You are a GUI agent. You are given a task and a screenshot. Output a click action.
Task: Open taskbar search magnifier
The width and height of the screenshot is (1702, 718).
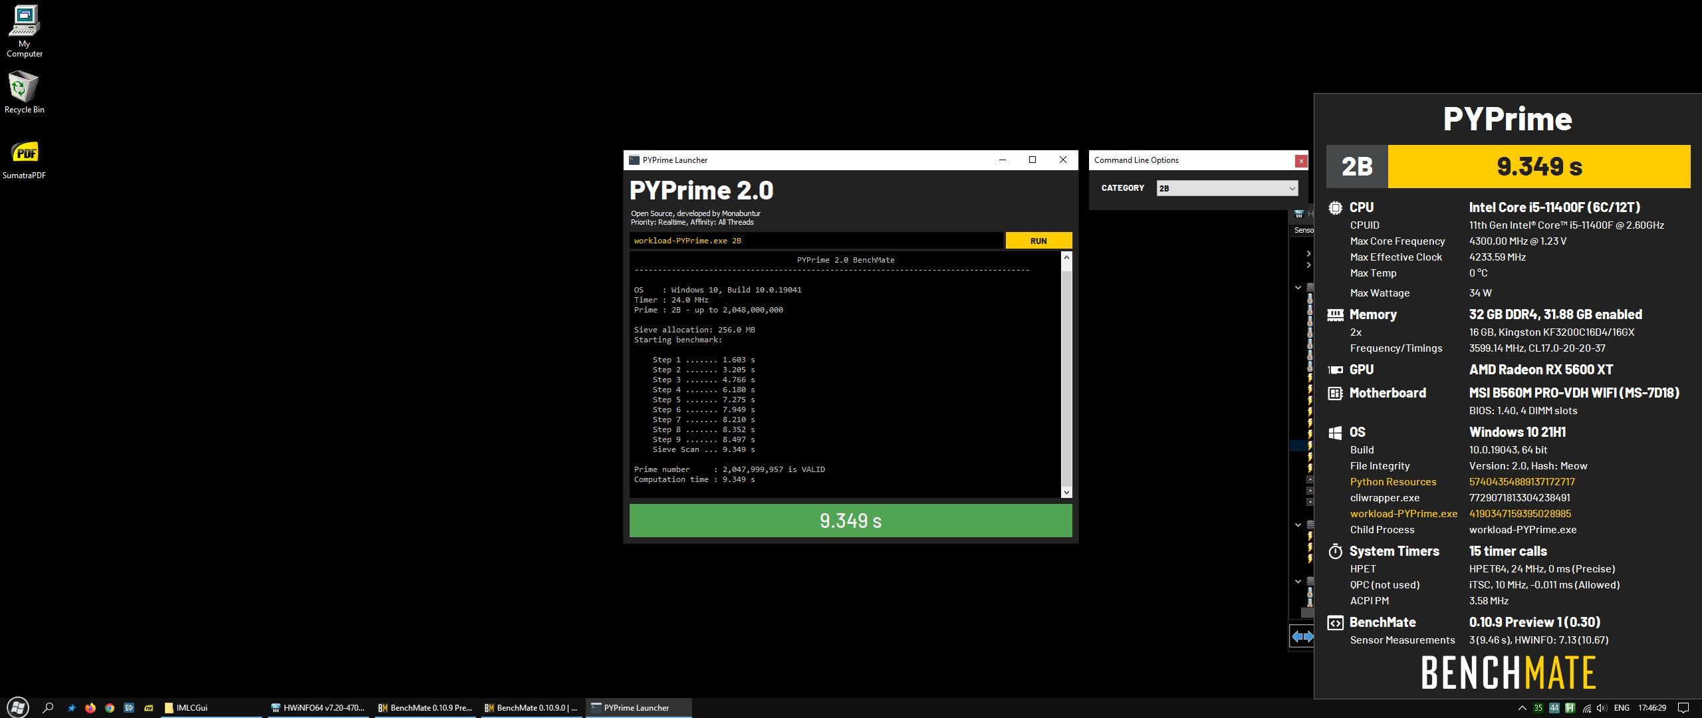(48, 707)
